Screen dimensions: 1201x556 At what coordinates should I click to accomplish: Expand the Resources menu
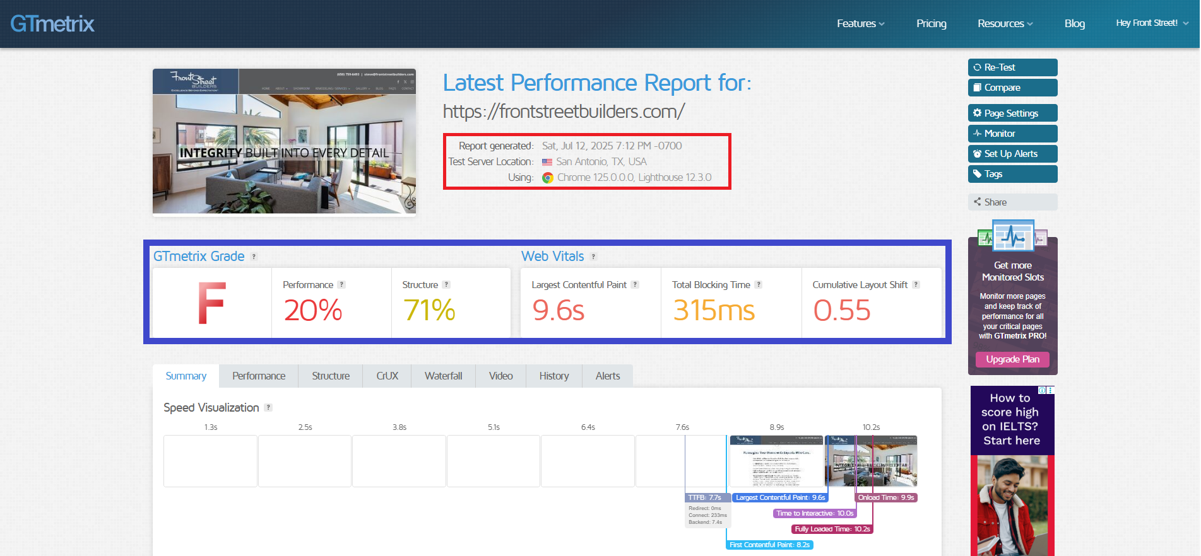click(1005, 23)
